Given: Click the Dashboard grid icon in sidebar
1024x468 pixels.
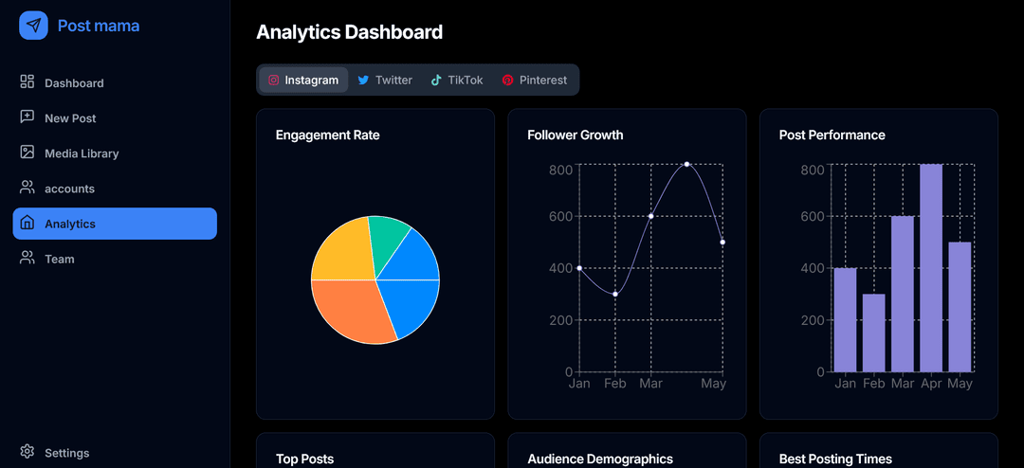Looking at the screenshot, I should [27, 82].
